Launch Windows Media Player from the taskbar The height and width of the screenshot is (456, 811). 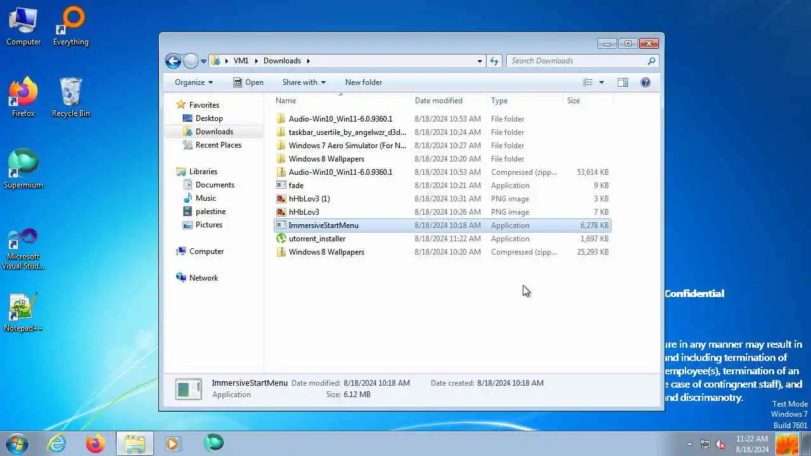coord(173,443)
